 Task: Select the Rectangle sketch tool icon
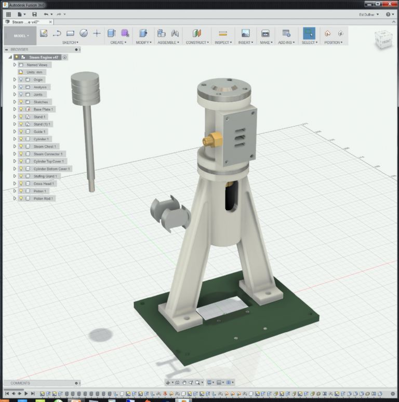tap(70, 33)
